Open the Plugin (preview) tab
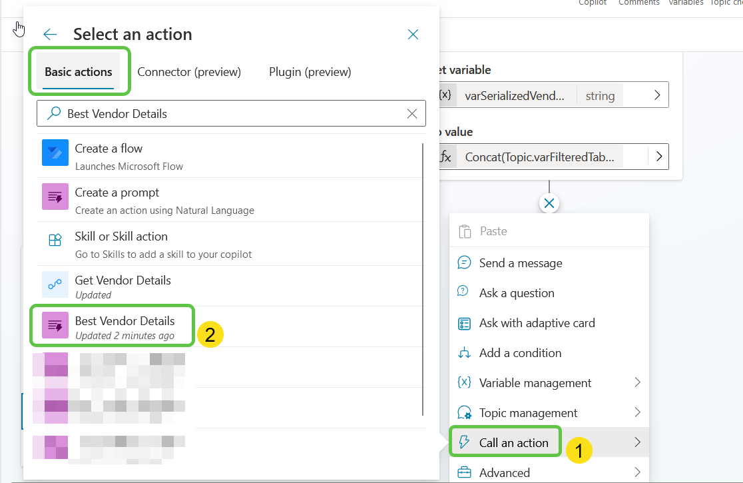This screenshot has height=483, width=743. [310, 72]
